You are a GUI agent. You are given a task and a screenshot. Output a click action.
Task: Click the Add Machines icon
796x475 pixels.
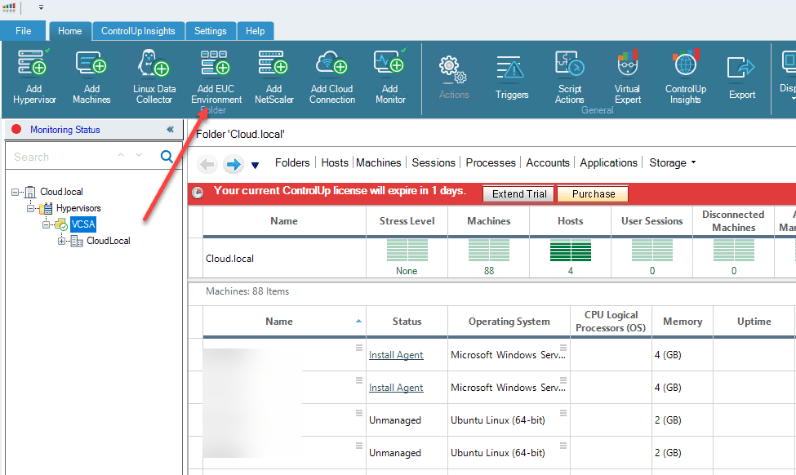pos(91,65)
